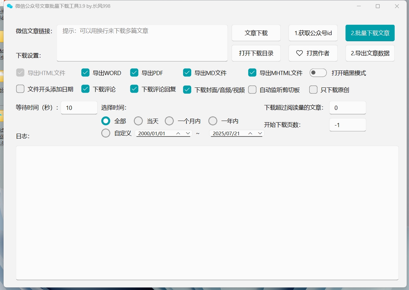Enable the 自动监听剪切板 checkbox
Viewport: 409px width, 290px height.
(x=252, y=90)
